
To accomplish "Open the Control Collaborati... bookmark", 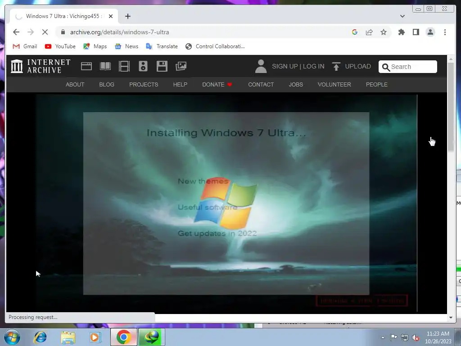I will (x=215, y=46).
